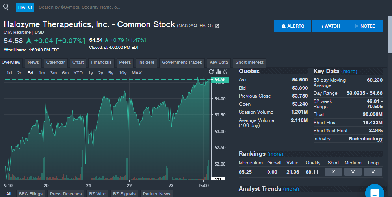Viewport: 392px width, 197px height.
Task: Click the Short ranking X box
Action: pyautogui.click(x=333, y=172)
